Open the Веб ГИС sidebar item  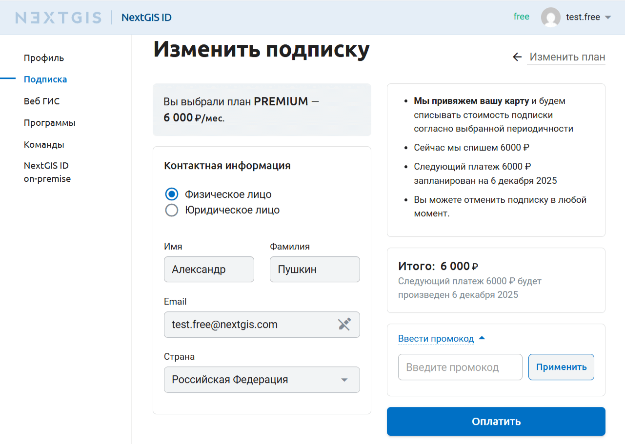(41, 101)
